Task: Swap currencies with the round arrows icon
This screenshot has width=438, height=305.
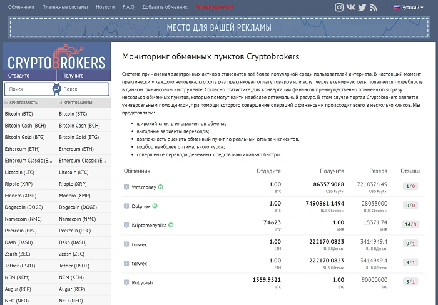Action: [57, 89]
